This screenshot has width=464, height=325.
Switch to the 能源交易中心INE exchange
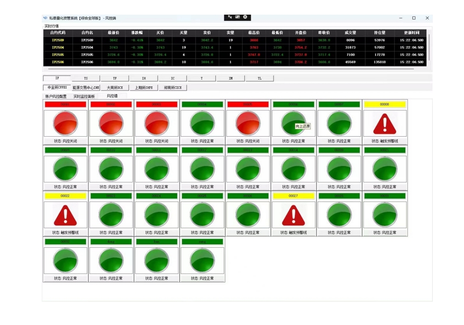(x=86, y=88)
